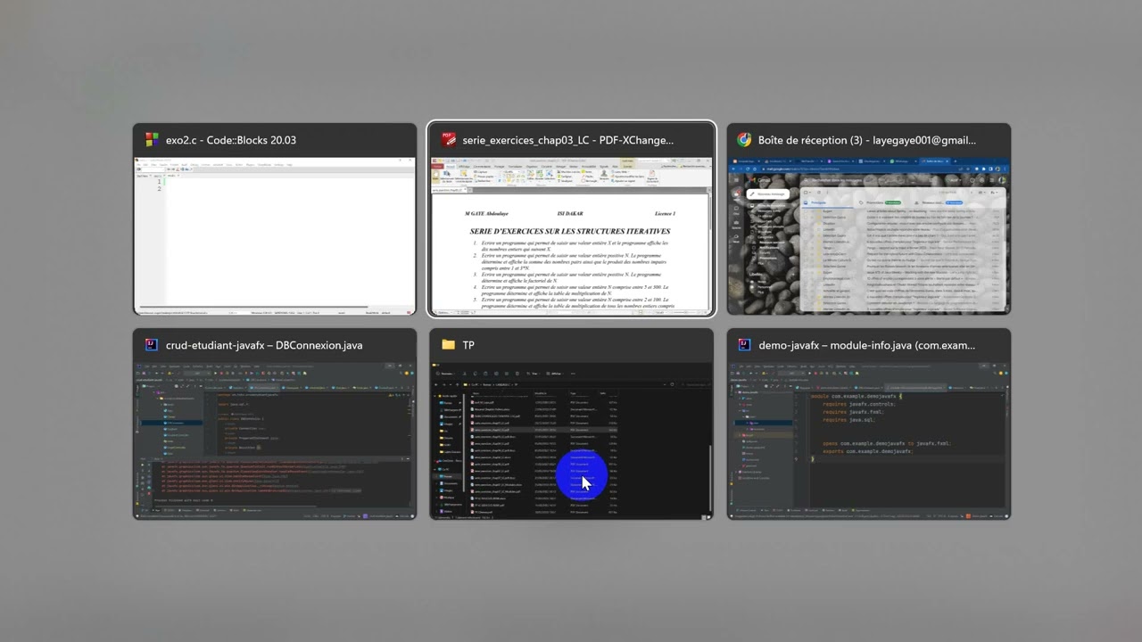Click the IntelliJ icon for demo-javafx
The width and height of the screenshot is (1142, 642).
click(x=744, y=345)
